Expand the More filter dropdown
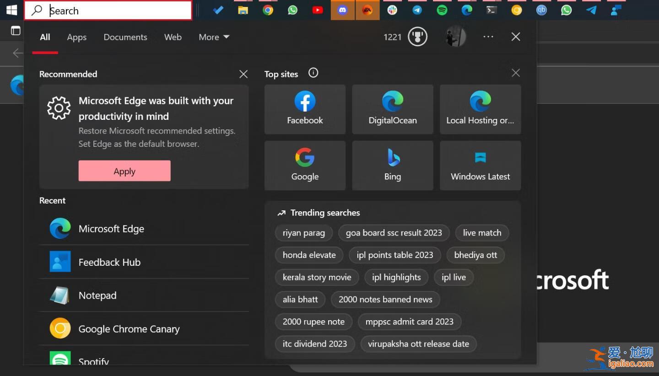This screenshot has width=659, height=376. 213,37
